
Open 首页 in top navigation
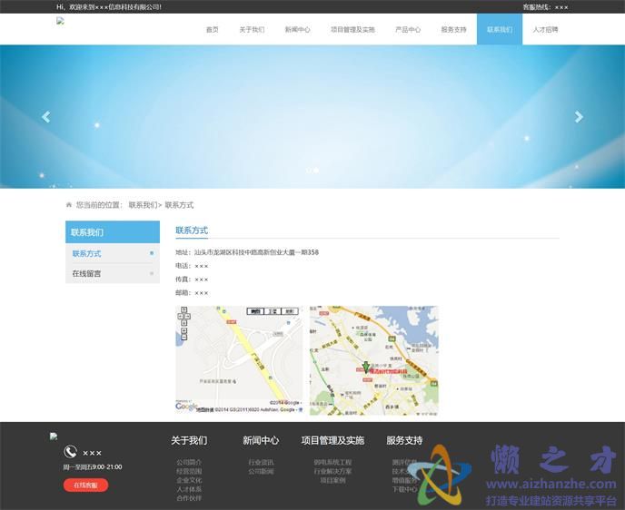point(212,29)
